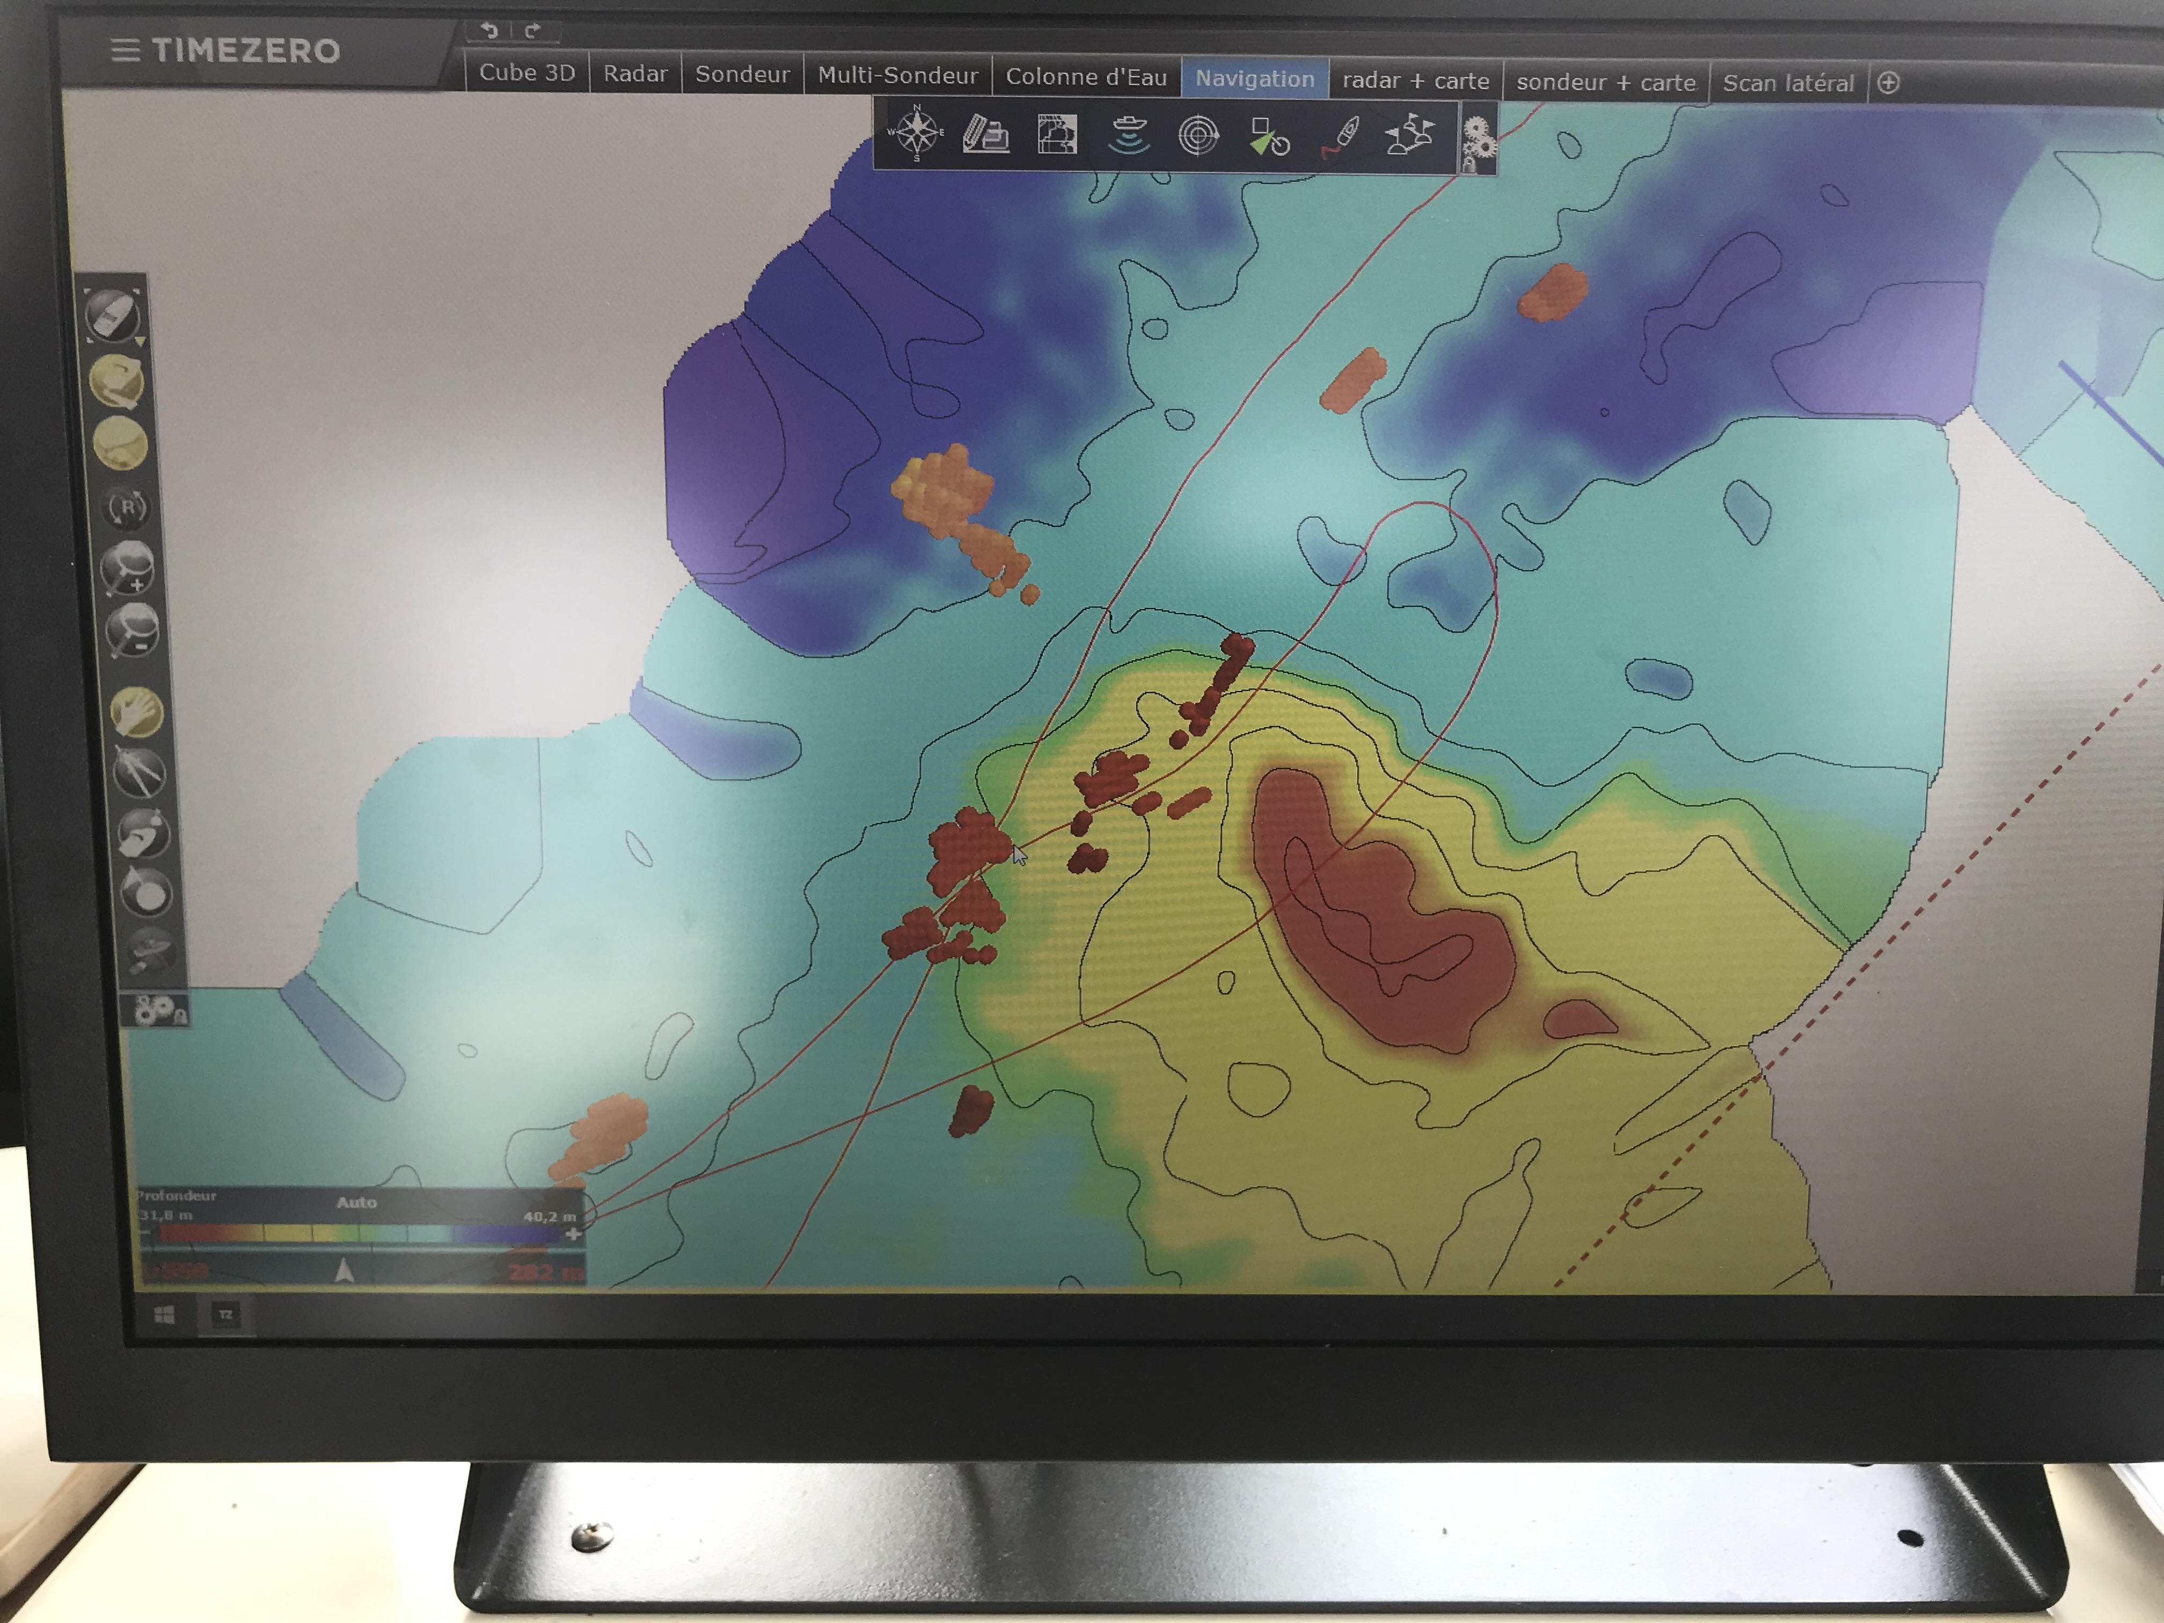Screen dimensions: 2164x1623
Task: Click the zoom in magnifier tool
Action: [128, 568]
